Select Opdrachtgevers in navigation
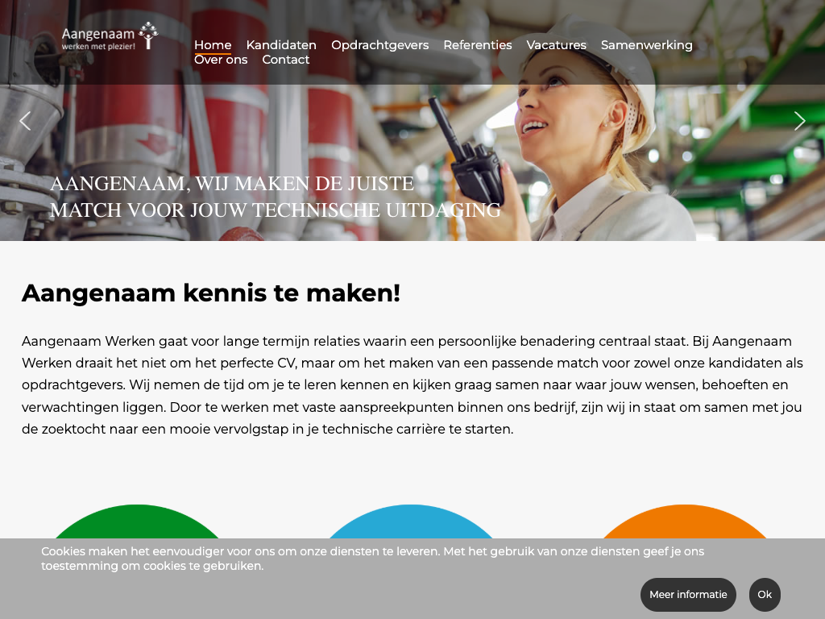This screenshot has width=825, height=619. click(380, 45)
